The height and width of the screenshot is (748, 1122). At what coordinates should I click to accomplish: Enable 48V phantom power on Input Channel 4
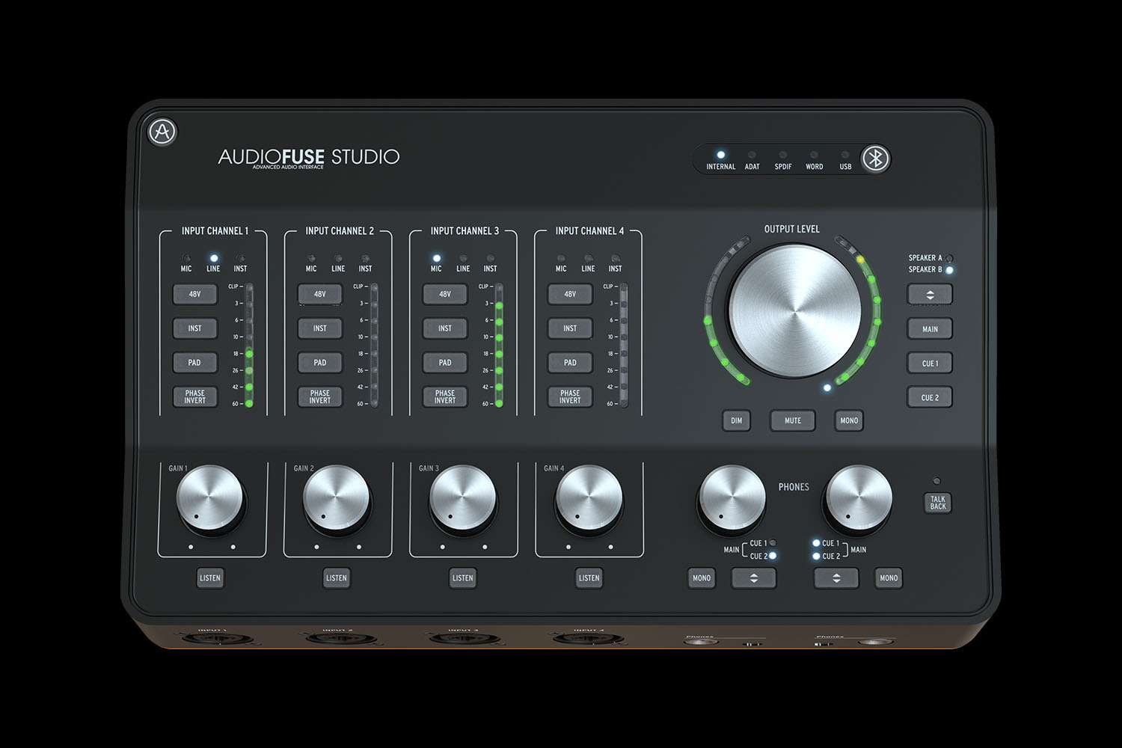pos(569,293)
